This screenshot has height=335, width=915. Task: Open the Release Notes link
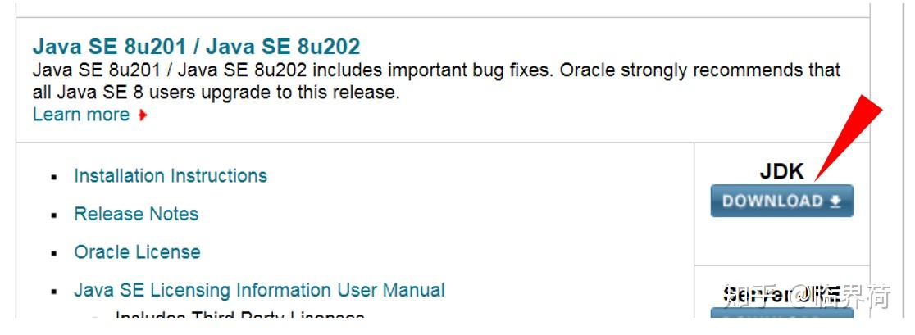point(136,214)
